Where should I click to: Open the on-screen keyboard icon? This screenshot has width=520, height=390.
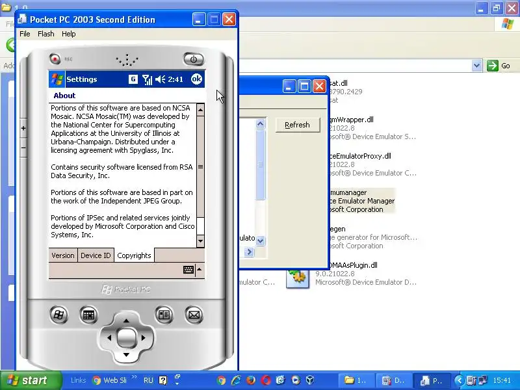click(188, 269)
